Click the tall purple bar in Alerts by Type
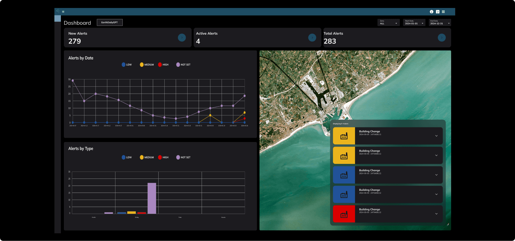Image resolution: width=515 pixels, height=241 pixels. tap(152, 198)
